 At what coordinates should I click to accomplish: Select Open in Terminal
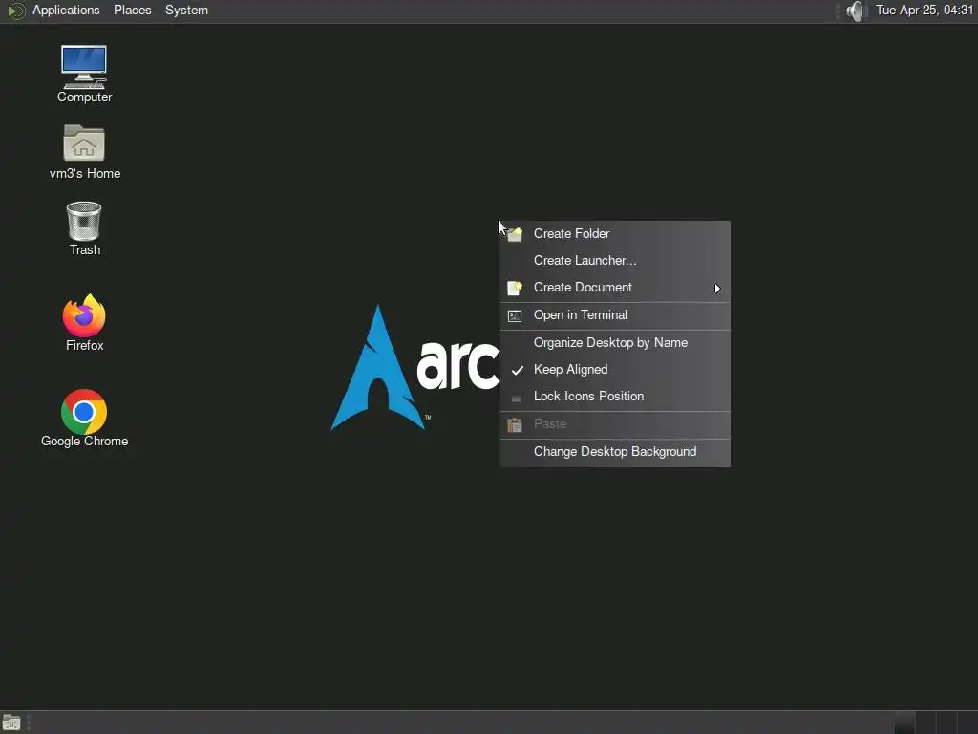point(615,315)
